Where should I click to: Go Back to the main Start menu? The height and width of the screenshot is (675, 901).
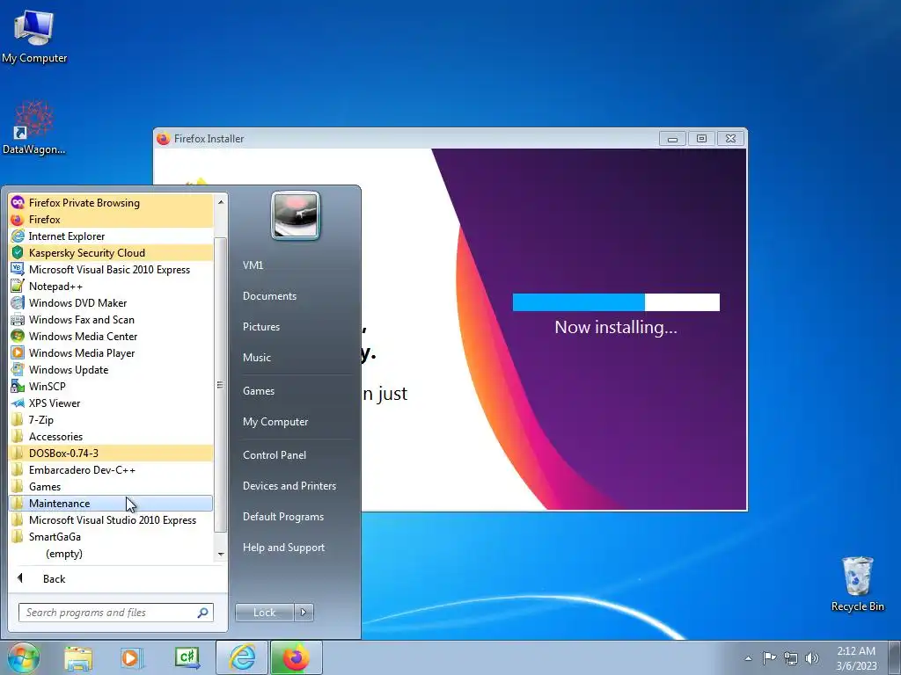117,578
